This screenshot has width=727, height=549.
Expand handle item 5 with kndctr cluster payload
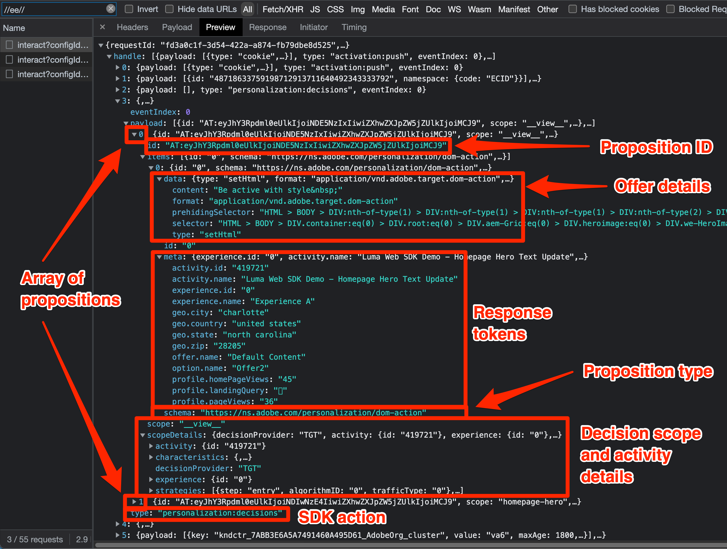click(118, 535)
